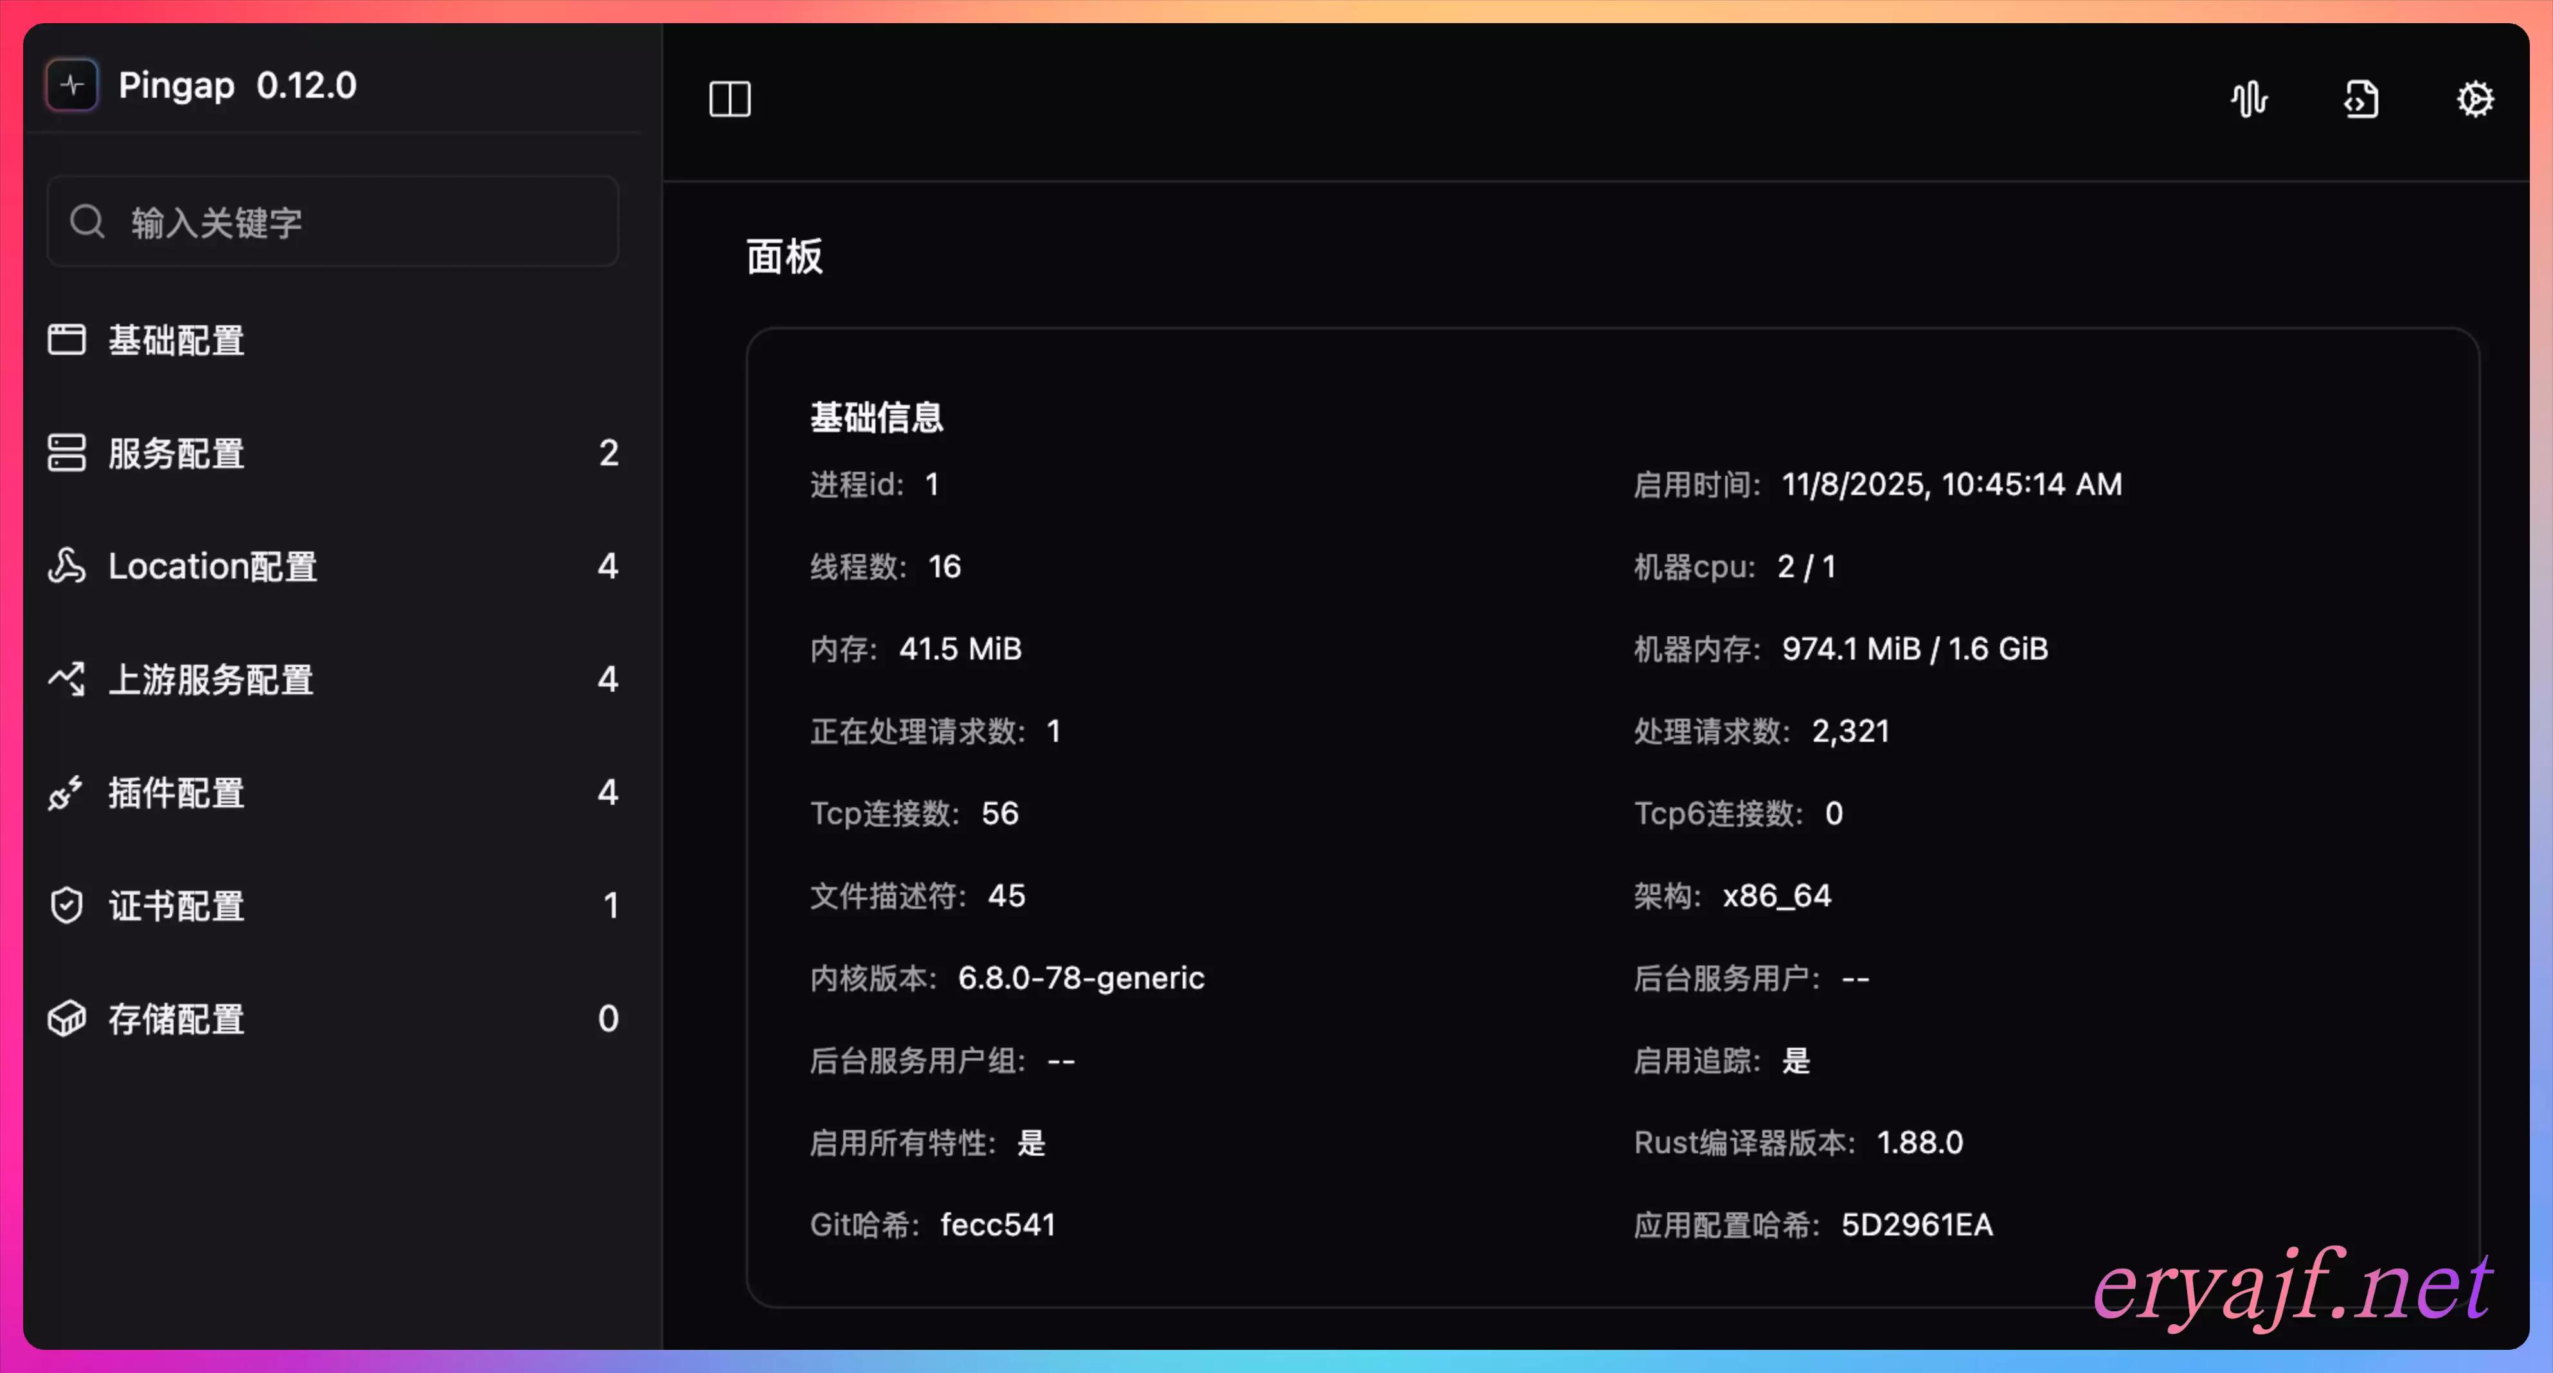Click the 插件配置 plug icon
The width and height of the screenshot is (2553, 1373).
pyautogui.click(x=66, y=793)
